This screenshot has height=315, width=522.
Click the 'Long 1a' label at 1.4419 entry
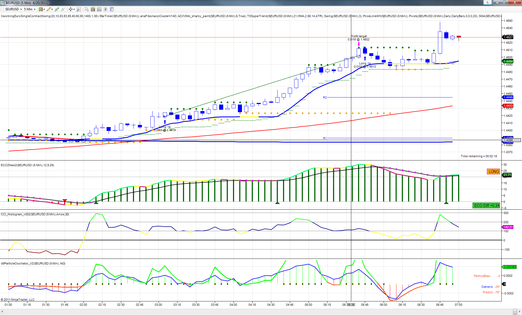coord(165,127)
